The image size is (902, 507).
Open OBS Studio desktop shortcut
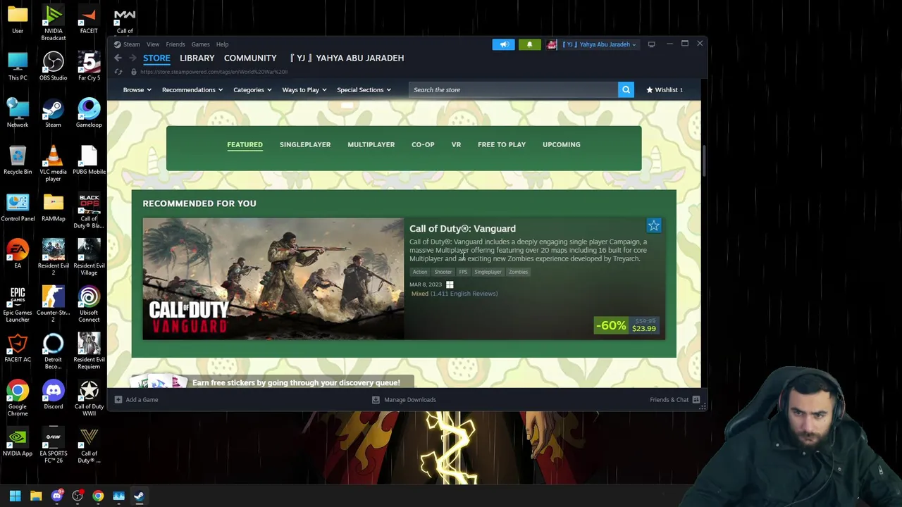coord(53,67)
